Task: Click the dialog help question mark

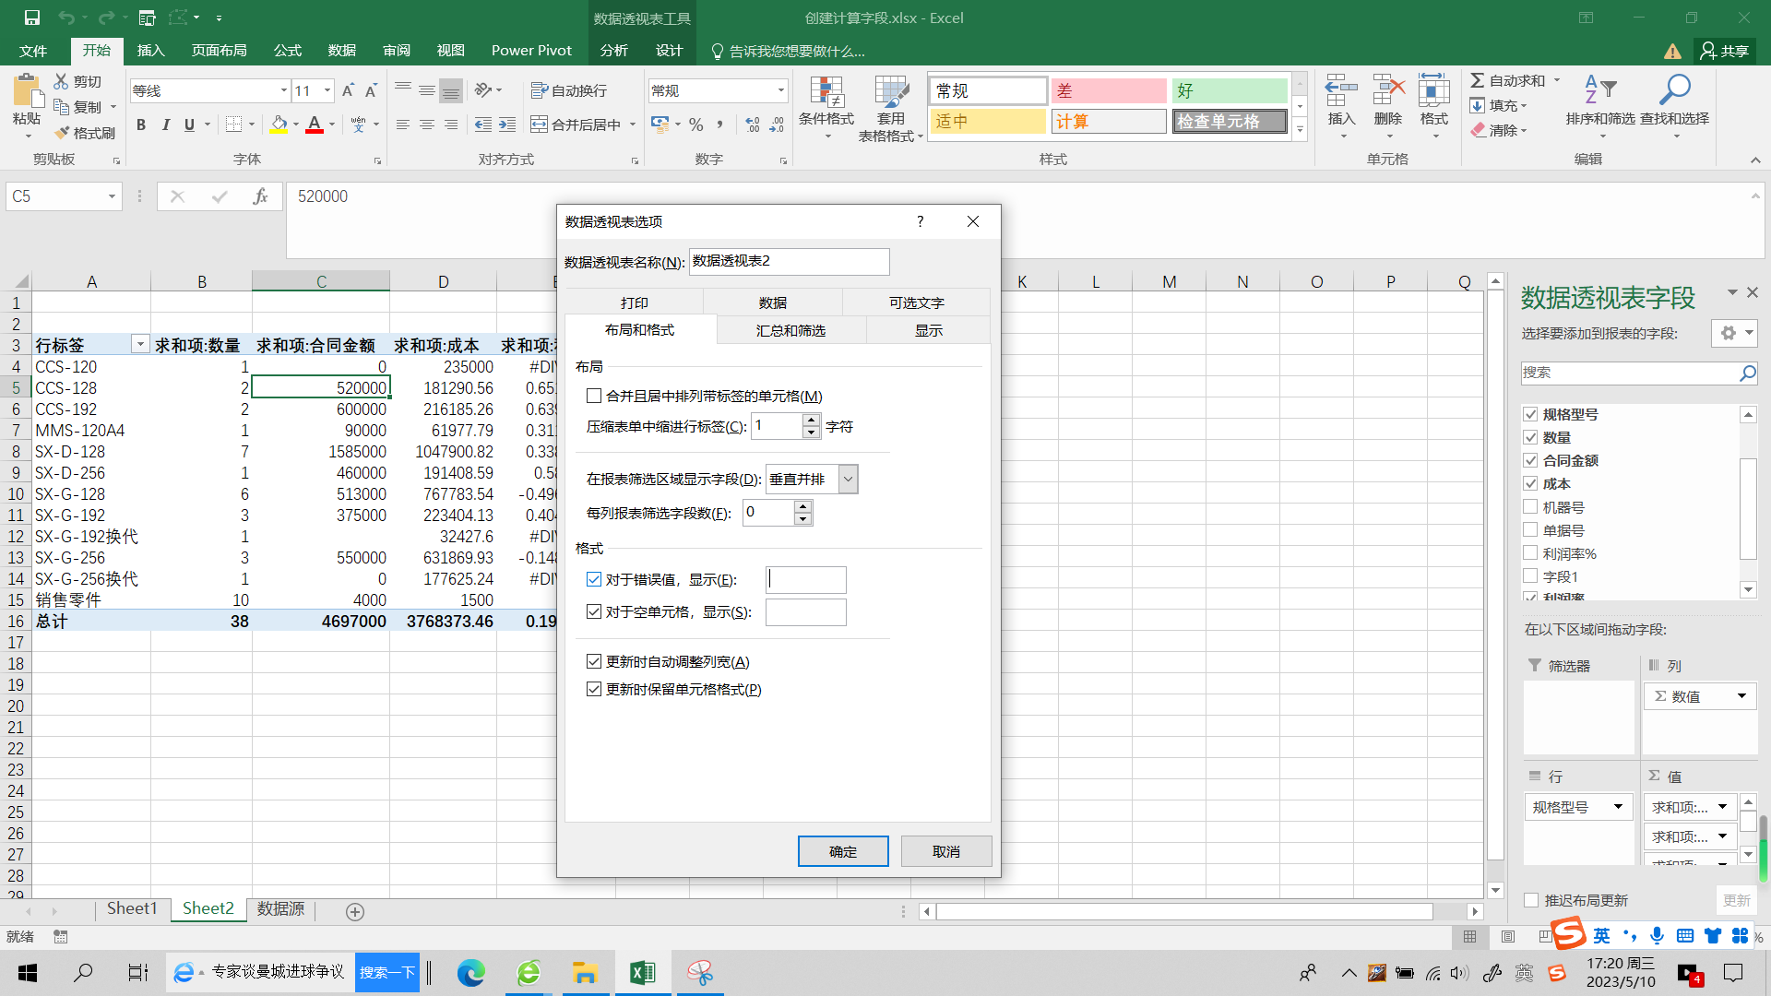Action: click(x=920, y=221)
